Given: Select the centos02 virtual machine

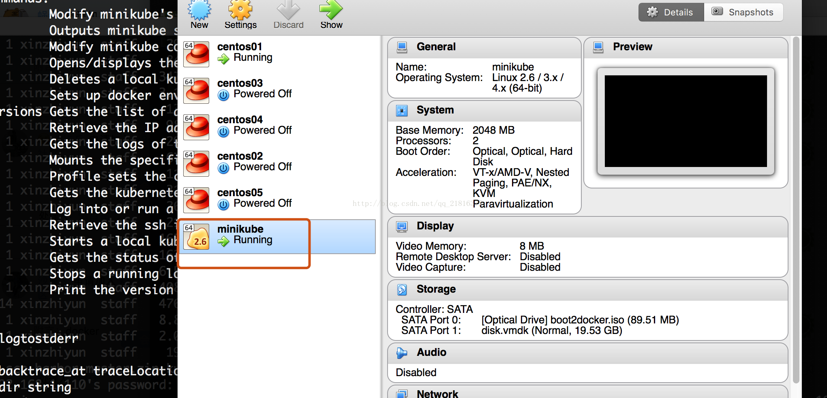Looking at the screenshot, I should (x=277, y=163).
